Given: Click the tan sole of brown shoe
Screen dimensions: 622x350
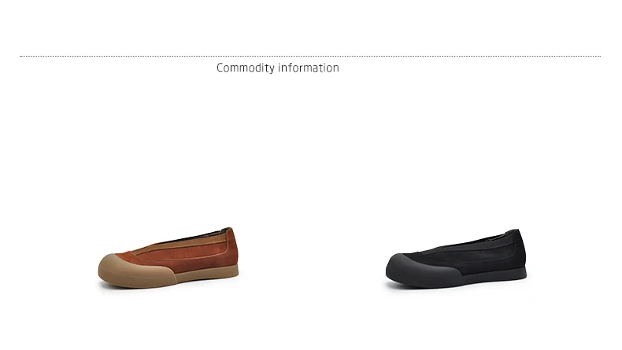Looking at the screenshot, I should [207, 275].
